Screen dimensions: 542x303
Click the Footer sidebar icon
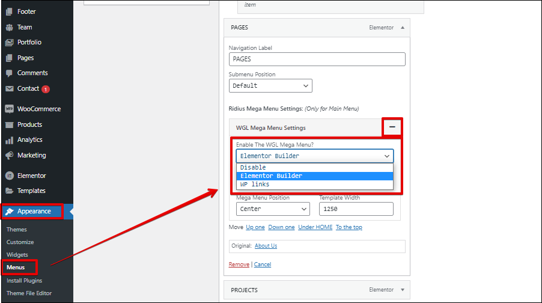click(x=10, y=12)
